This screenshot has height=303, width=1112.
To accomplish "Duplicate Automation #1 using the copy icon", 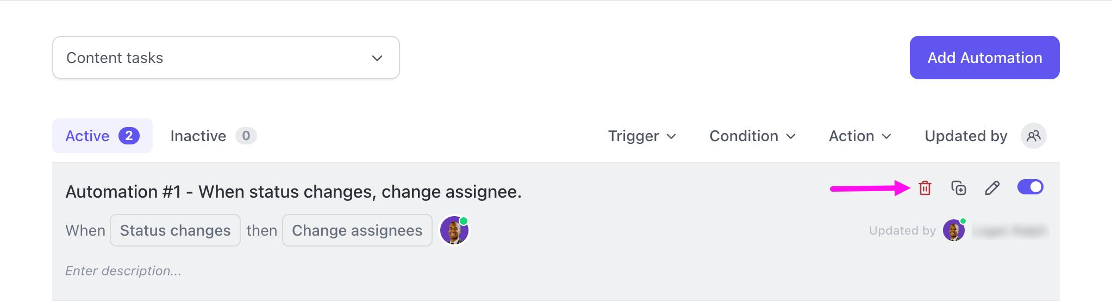I will point(958,188).
